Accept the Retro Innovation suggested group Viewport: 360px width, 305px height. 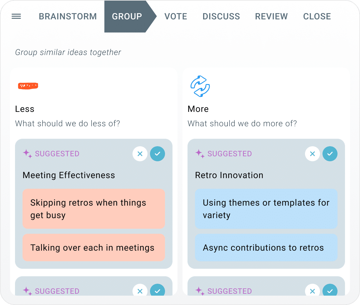point(330,154)
